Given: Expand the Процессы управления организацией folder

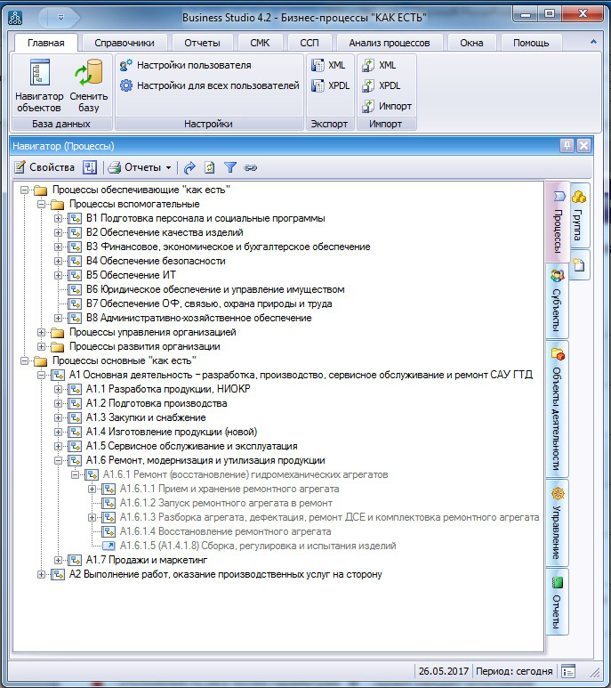Looking at the screenshot, I should coord(41,332).
